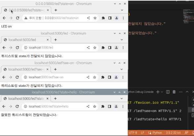This screenshot has height=136, width=194.
Task: Reload the 0.0.0.0:5000/led?state=on page
Action: [x=18, y=18]
